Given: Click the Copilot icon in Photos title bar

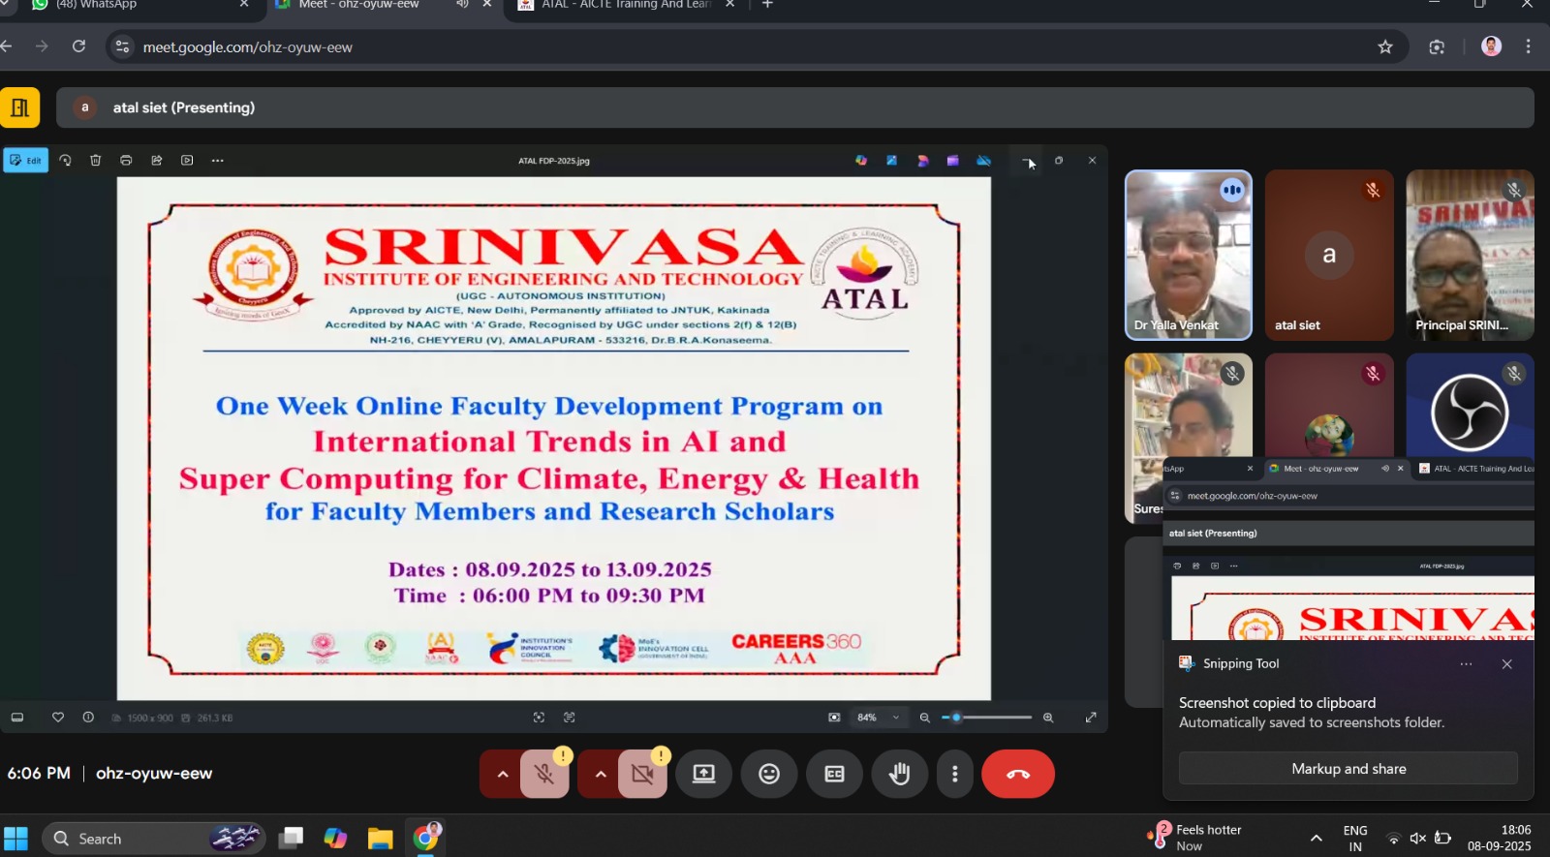Looking at the screenshot, I should point(861,161).
